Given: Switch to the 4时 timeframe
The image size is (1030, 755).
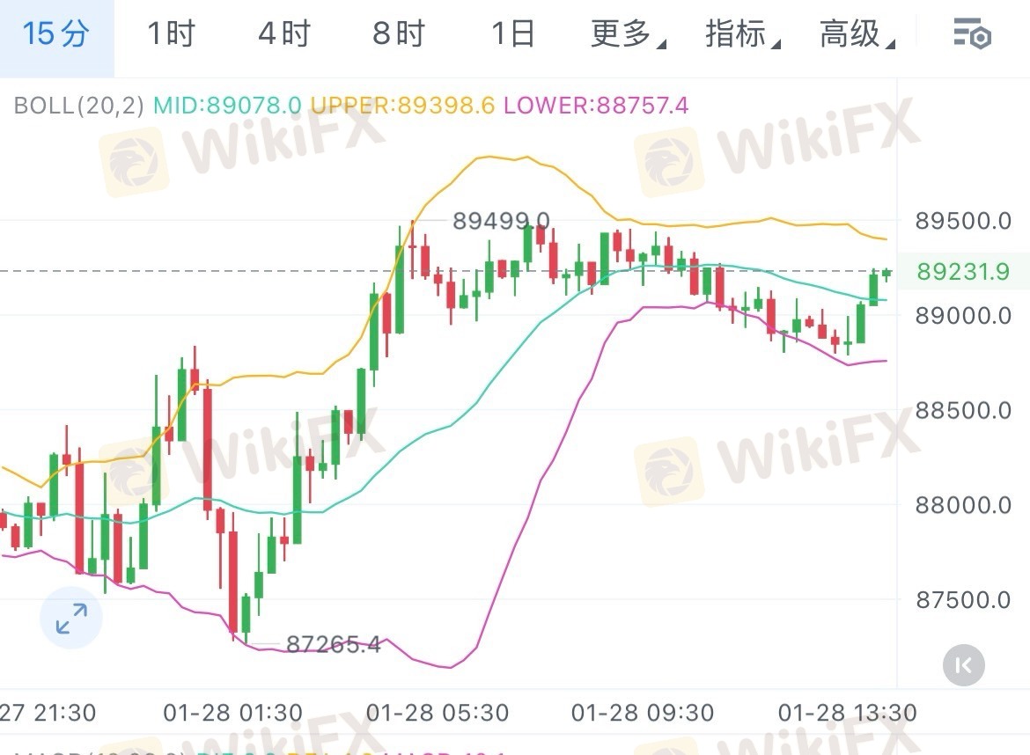Looking at the screenshot, I should [284, 35].
